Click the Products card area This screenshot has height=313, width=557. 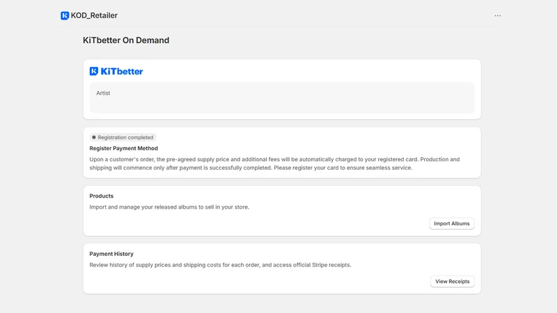click(282, 211)
